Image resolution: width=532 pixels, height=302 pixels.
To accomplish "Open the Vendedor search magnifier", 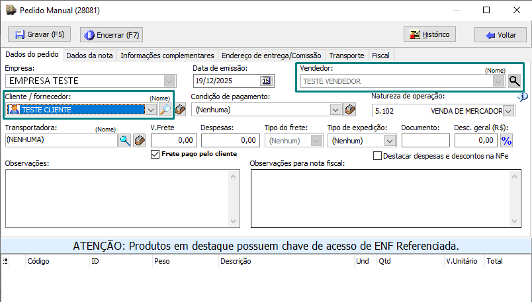I will [515, 81].
